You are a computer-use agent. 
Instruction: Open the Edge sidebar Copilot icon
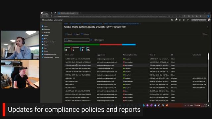click(209, 16)
